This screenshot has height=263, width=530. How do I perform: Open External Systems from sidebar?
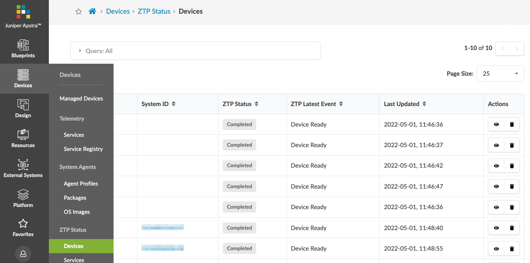click(x=23, y=168)
